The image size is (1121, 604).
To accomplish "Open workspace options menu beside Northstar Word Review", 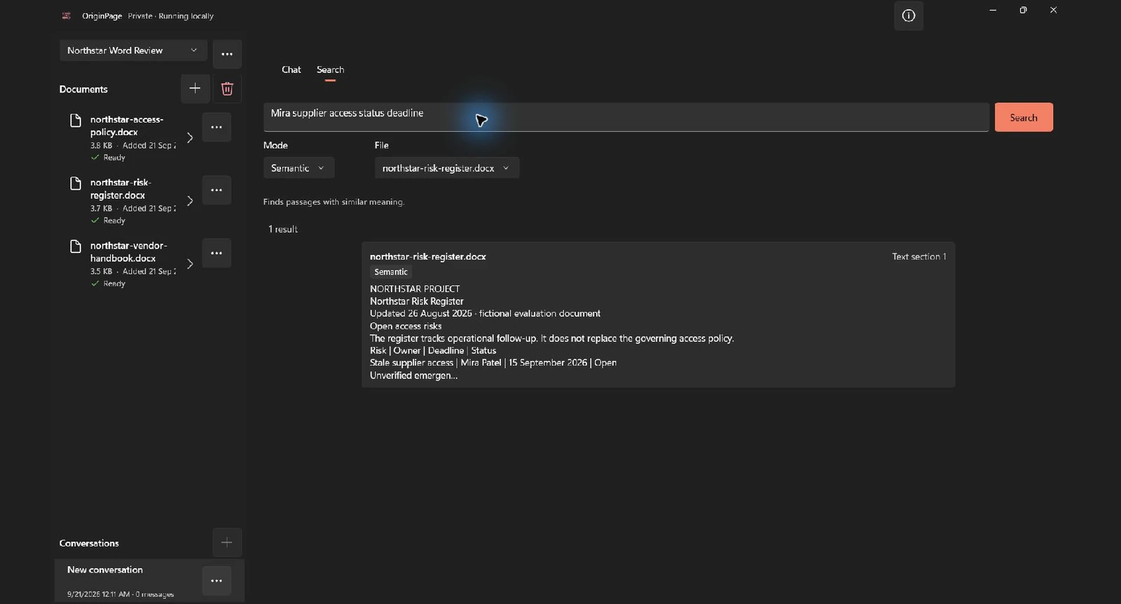I will tap(227, 54).
